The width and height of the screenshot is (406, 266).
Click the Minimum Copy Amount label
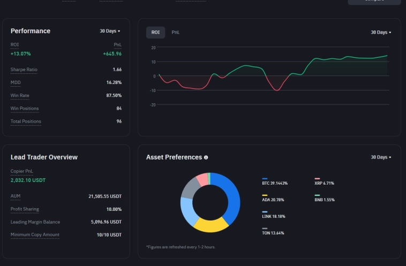click(35, 235)
